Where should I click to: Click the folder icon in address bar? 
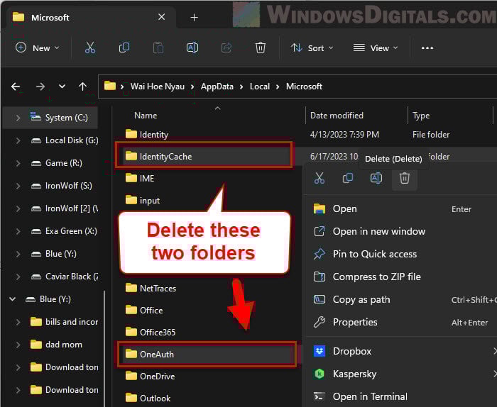(110, 86)
